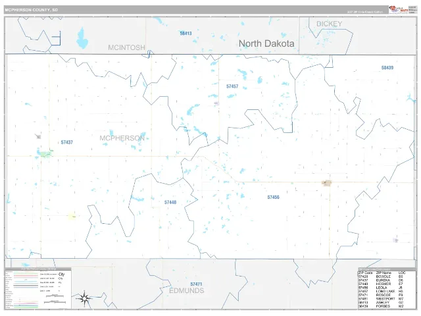Click the thick gray line sample in legend
The width and height of the screenshot is (421, 316).
click(x=26, y=285)
